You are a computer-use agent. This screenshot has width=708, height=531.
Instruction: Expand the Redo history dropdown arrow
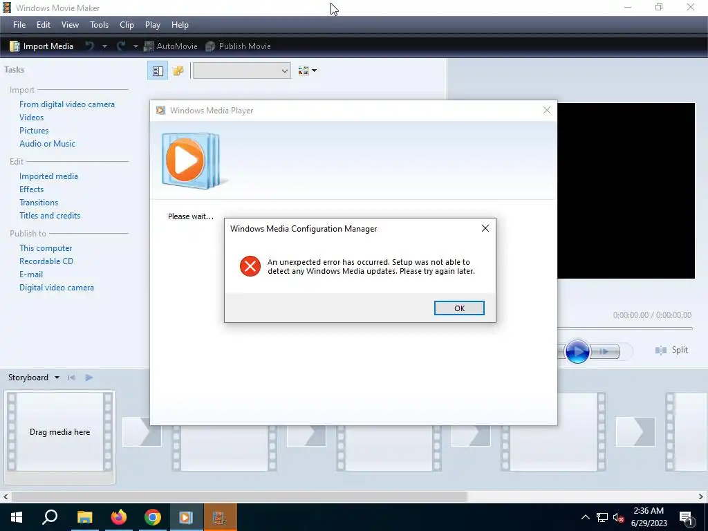[x=135, y=46]
